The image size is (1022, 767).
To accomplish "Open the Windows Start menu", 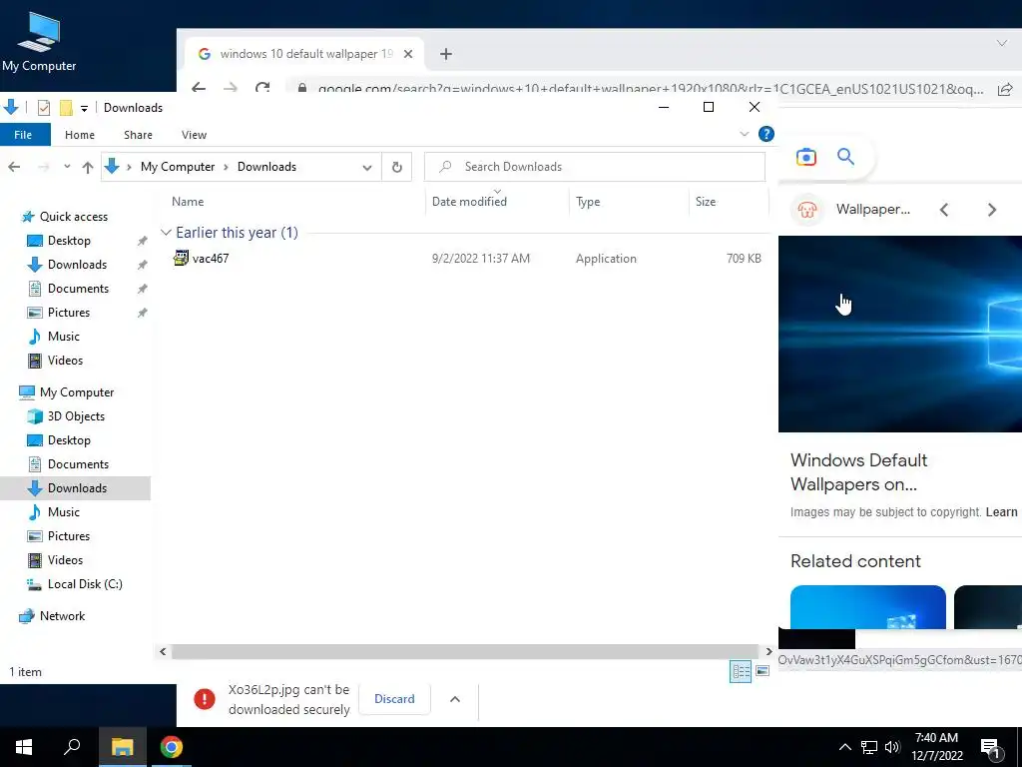I will [24, 747].
